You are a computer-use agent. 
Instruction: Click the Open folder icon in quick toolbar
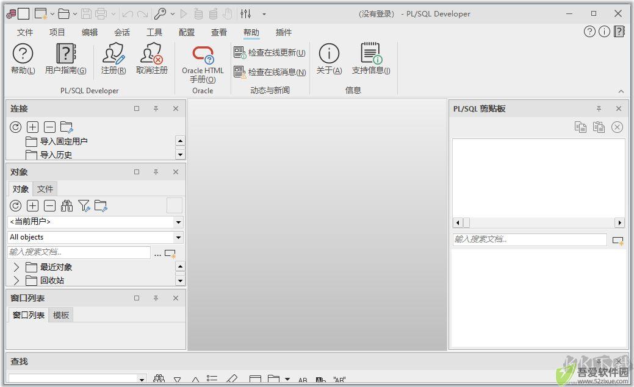[x=64, y=14]
